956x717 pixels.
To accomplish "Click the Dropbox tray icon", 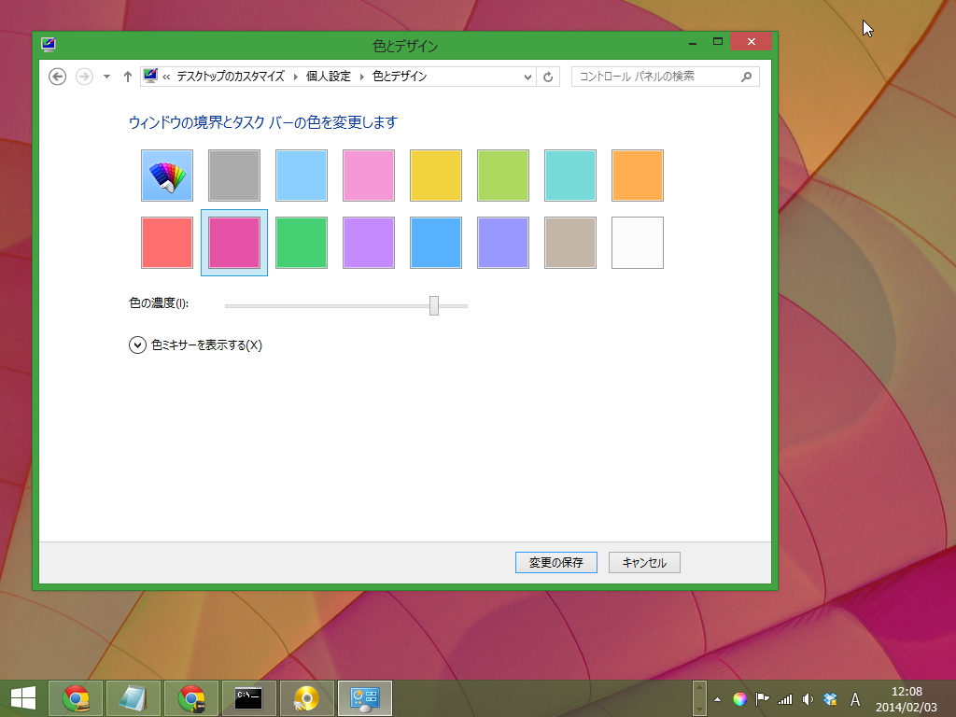I will (830, 699).
